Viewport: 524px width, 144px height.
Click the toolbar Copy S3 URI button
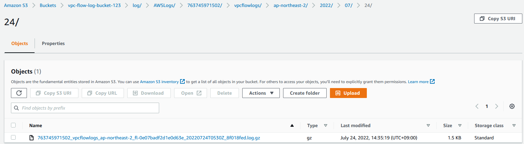tap(54, 93)
